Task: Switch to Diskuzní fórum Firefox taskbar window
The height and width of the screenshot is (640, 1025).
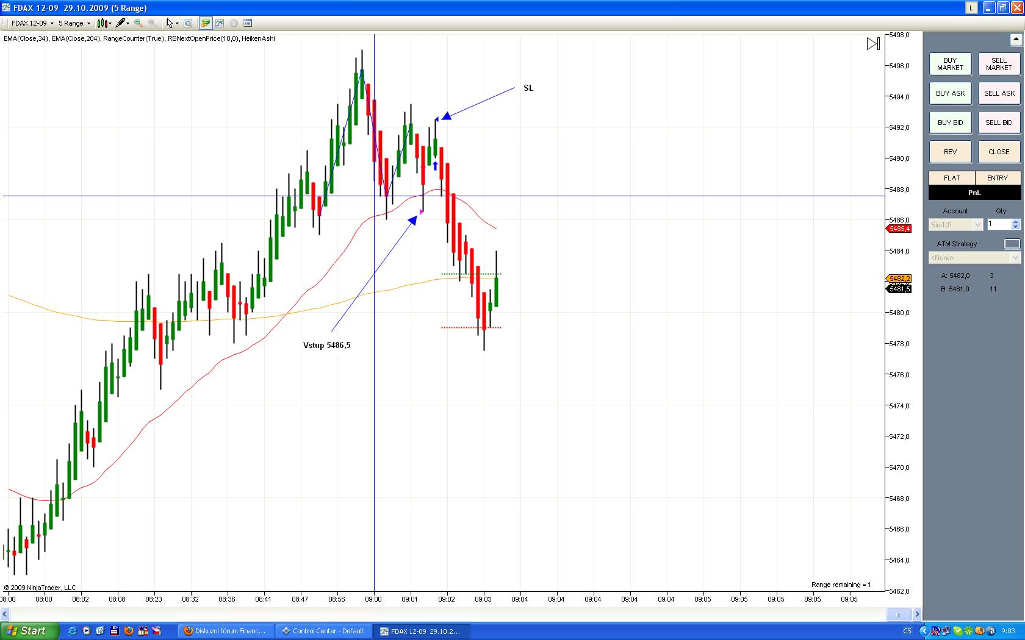Action: click(226, 631)
